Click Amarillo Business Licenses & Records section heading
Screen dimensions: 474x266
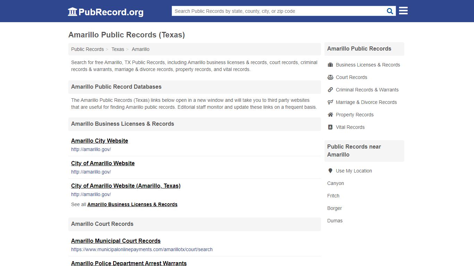coord(122,124)
